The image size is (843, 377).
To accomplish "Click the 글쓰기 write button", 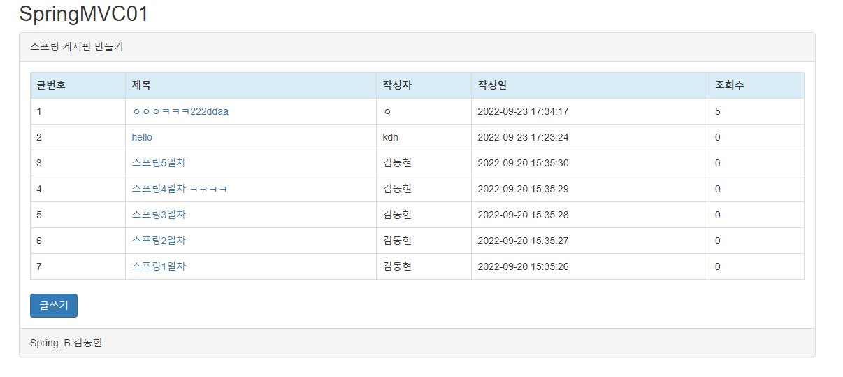I will point(54,306).
